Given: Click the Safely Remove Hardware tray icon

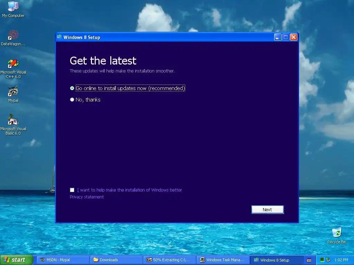Looking at the screenshot, I should tap(328, 260).
